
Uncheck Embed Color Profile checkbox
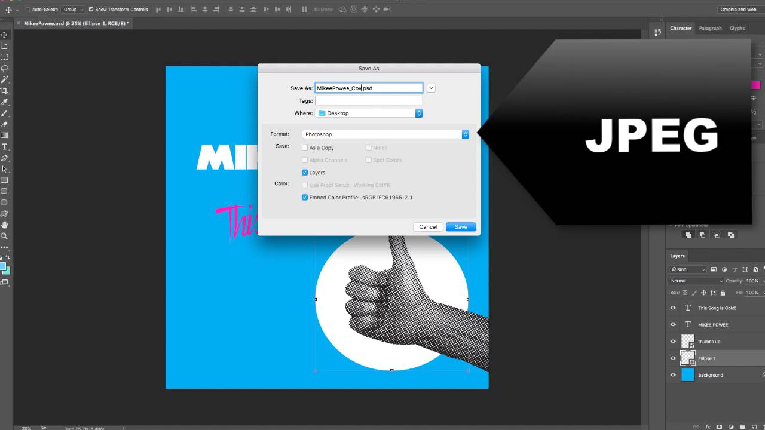(305, 198)
